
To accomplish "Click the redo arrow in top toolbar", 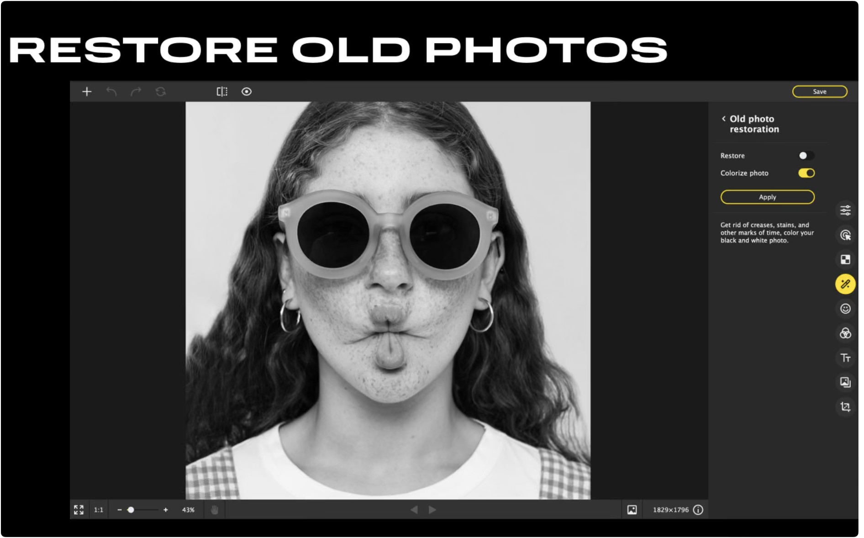I will (x=136, y=92).
